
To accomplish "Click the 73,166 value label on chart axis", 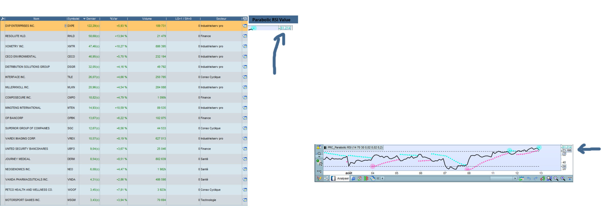I will click(567, 150).
